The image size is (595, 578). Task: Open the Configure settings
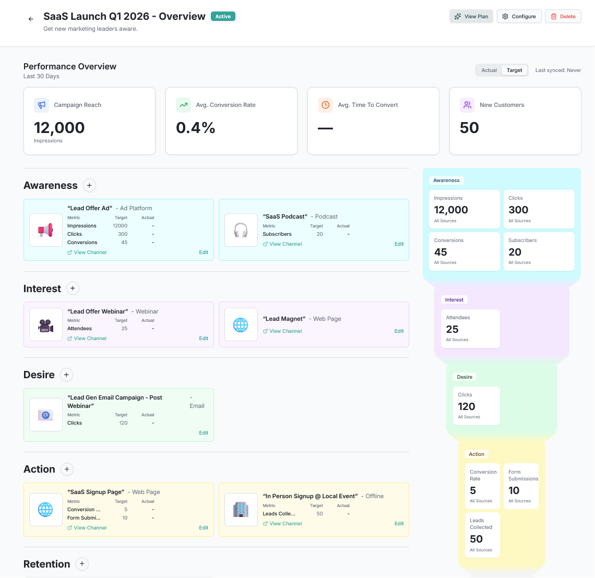point(519,17)
